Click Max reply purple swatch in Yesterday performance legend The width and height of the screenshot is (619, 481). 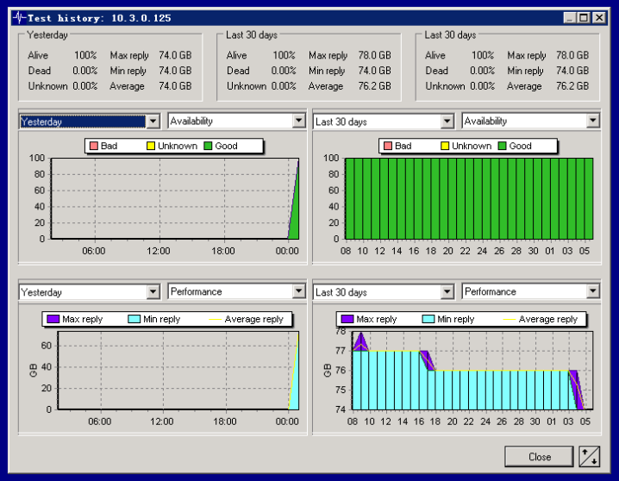point(53,319)
